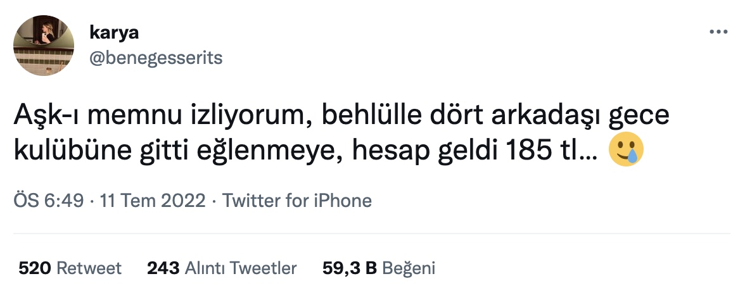
Task: Click the 11 Tem 2022 date
Action: point(153,200)
